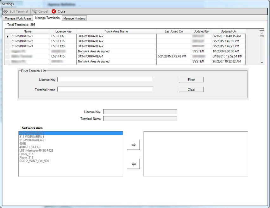Select the Manage Terminals tab
This screenshot has height=208, width=270.
tap(47, 18)
